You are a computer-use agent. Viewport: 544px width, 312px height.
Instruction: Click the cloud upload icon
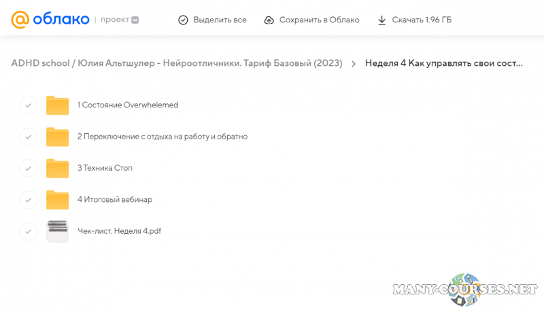(x=269, y=20)
